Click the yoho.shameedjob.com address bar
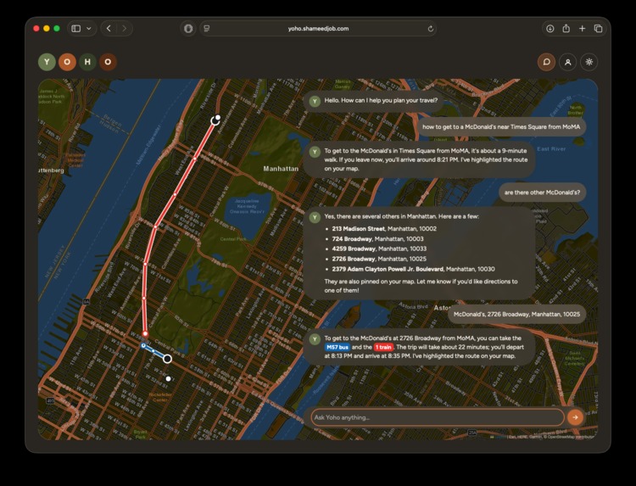The width and height of the screenshot is (636, 486). tap(318, 28)
